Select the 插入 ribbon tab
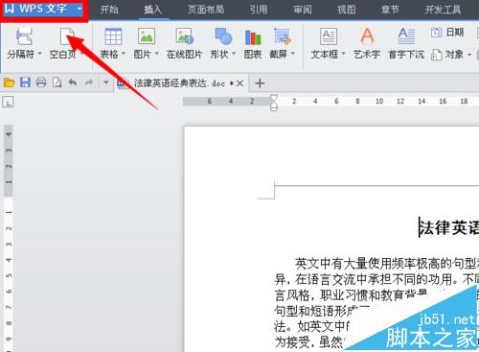This screenshot has width=479, height=352. click(152, 10)
